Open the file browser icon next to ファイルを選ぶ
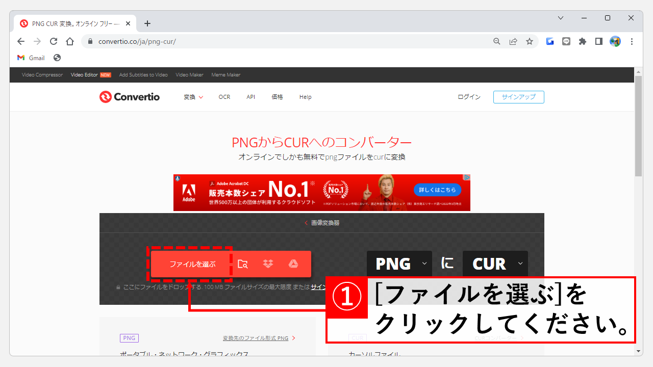 243,264
